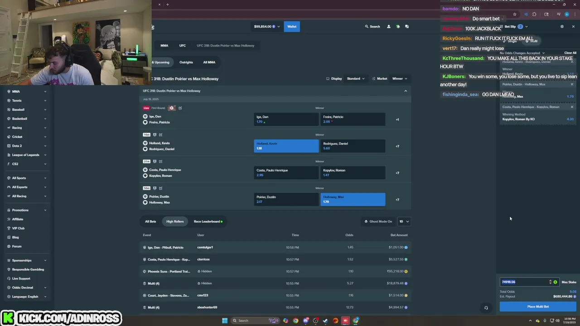Switch to the Outrights tab

click(x=186, y=62)
